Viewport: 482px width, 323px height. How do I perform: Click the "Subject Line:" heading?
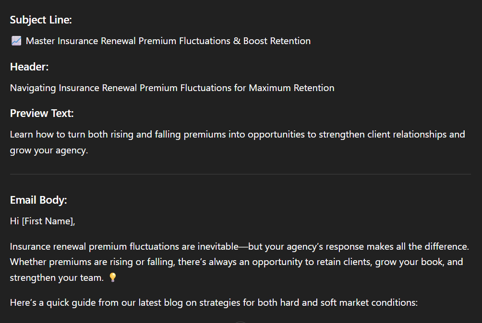click(41, 20)
